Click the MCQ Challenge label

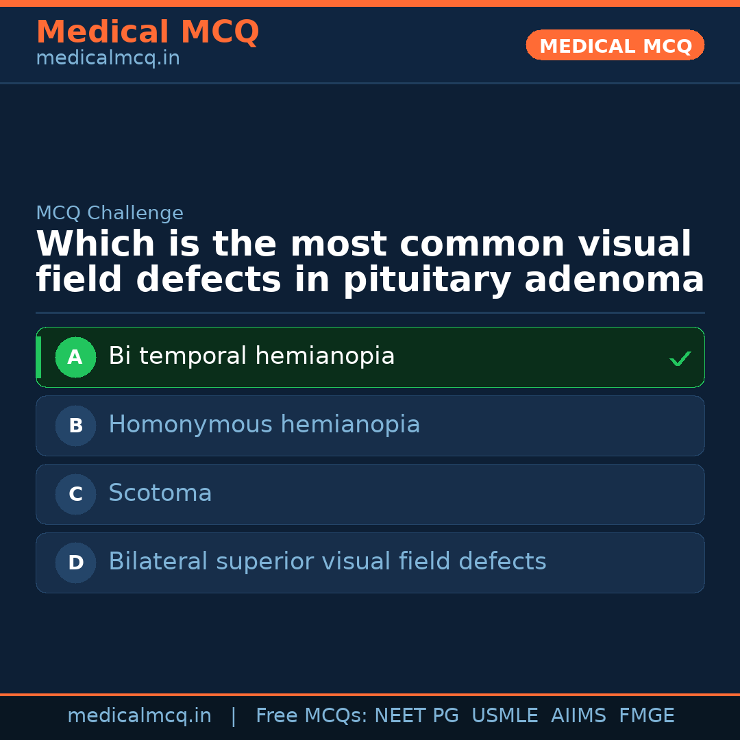pyautogui.click(x=110, y=213)
